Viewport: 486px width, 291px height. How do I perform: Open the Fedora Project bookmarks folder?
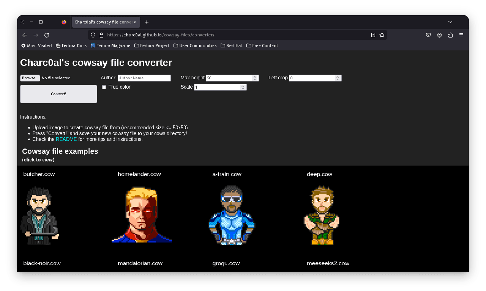tap(152, 46)
